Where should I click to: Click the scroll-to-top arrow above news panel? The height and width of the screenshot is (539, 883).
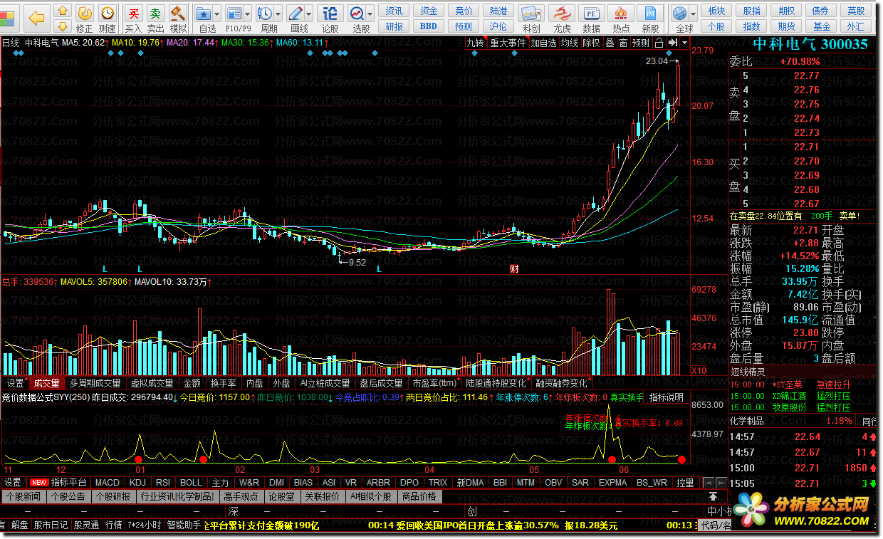point(713,496)
